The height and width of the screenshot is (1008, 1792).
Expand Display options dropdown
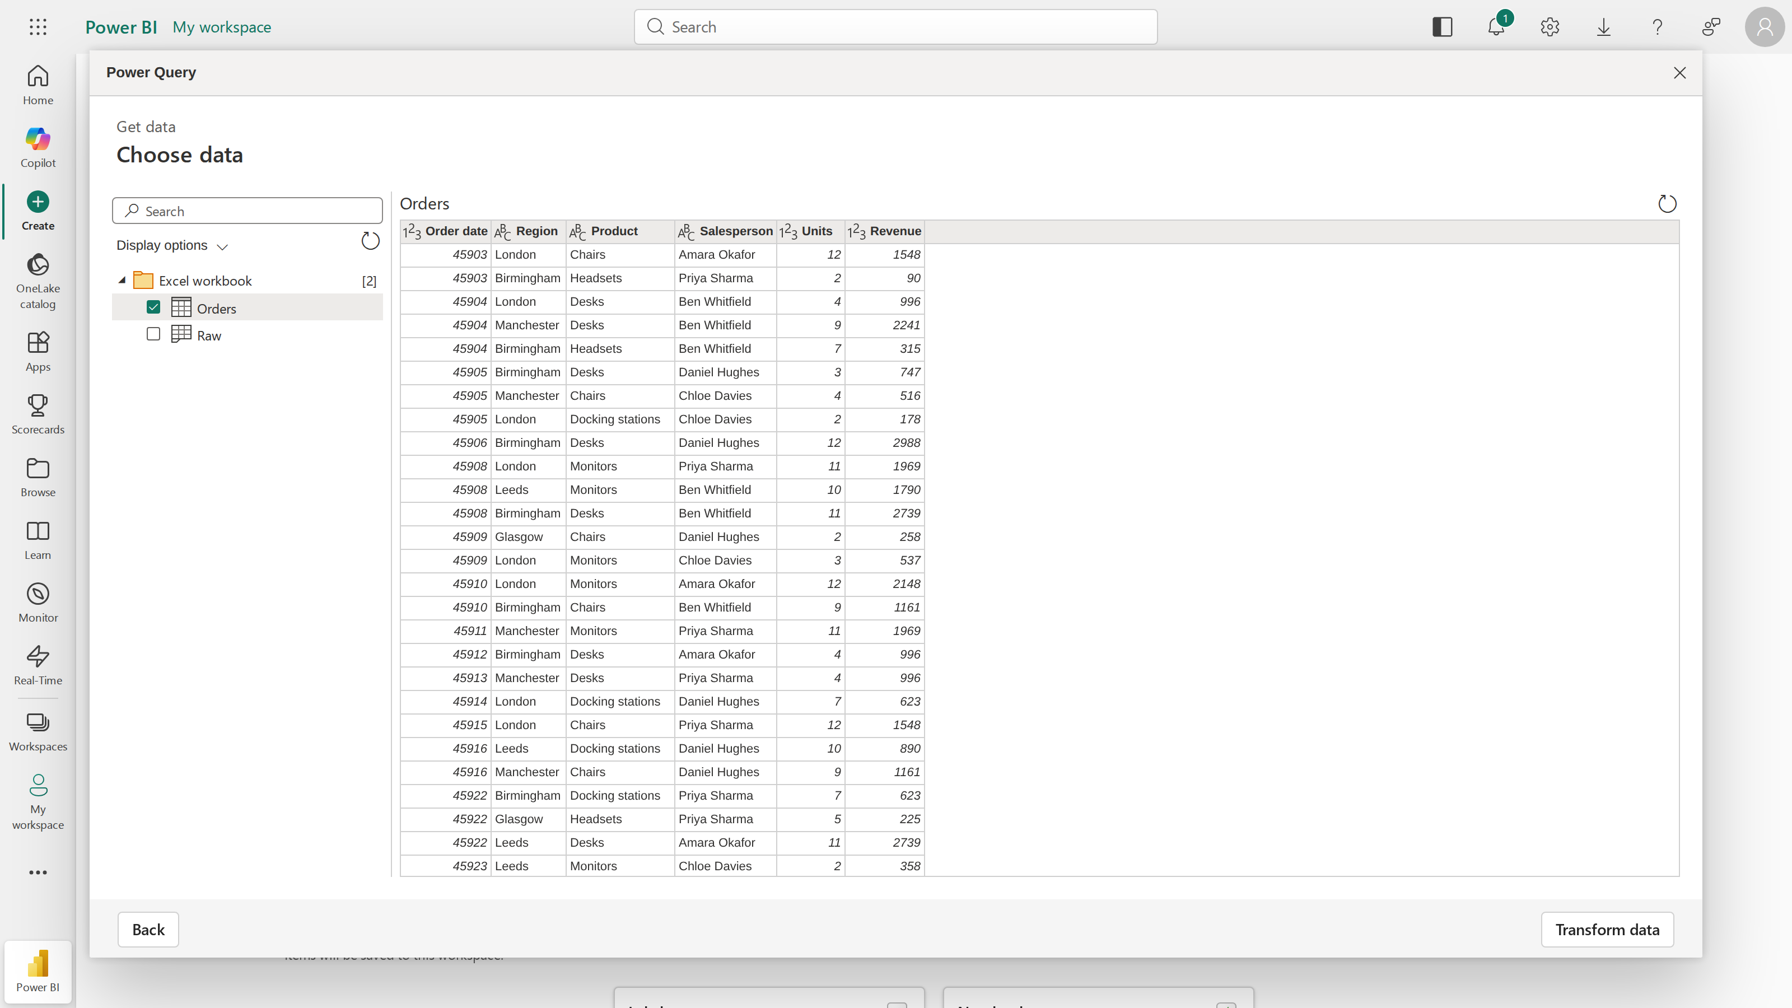(x=172, y=246)
